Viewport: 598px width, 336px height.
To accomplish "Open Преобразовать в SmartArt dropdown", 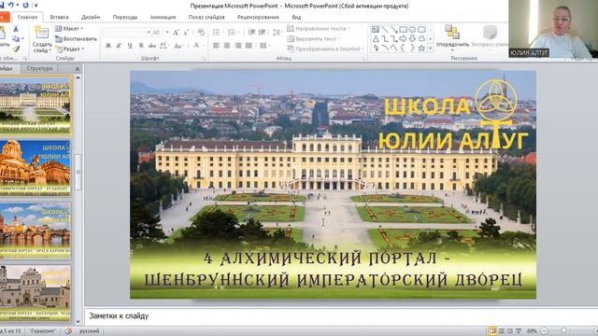I will pos(325,49).
